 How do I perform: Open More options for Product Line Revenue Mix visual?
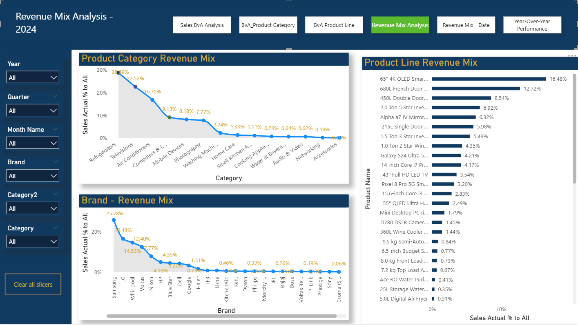(x=571, y=55)
